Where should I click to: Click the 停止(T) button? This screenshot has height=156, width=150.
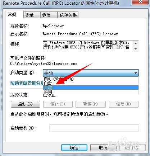tap(58, 104)
